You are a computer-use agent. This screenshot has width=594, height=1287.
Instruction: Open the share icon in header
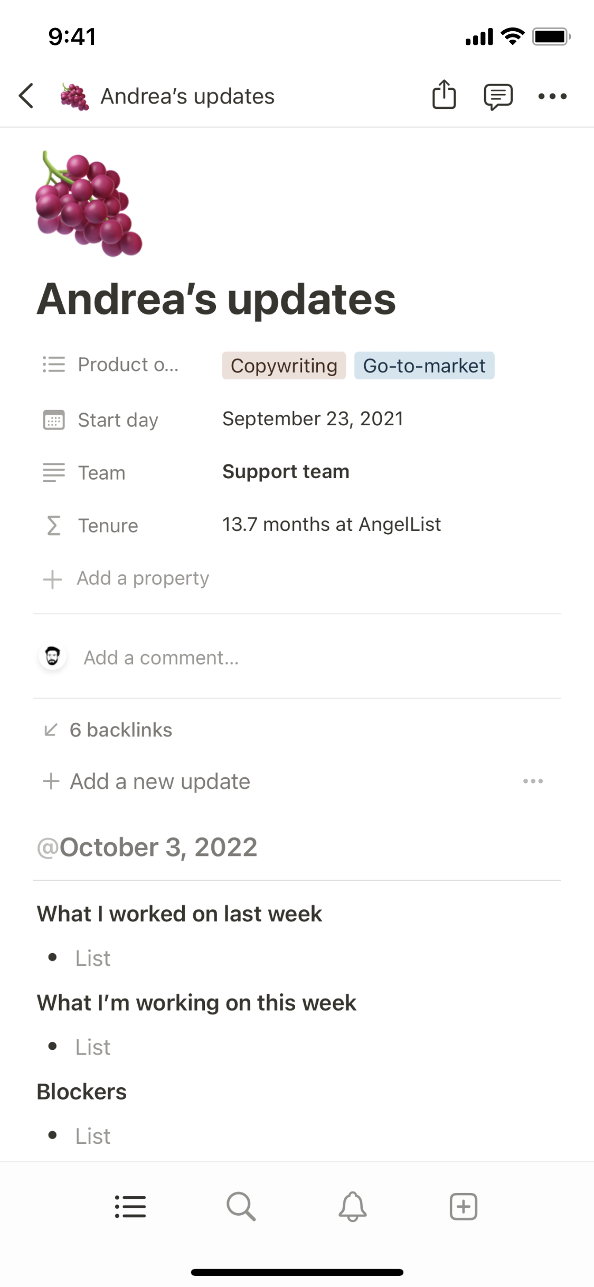click(x=444, y=96)
